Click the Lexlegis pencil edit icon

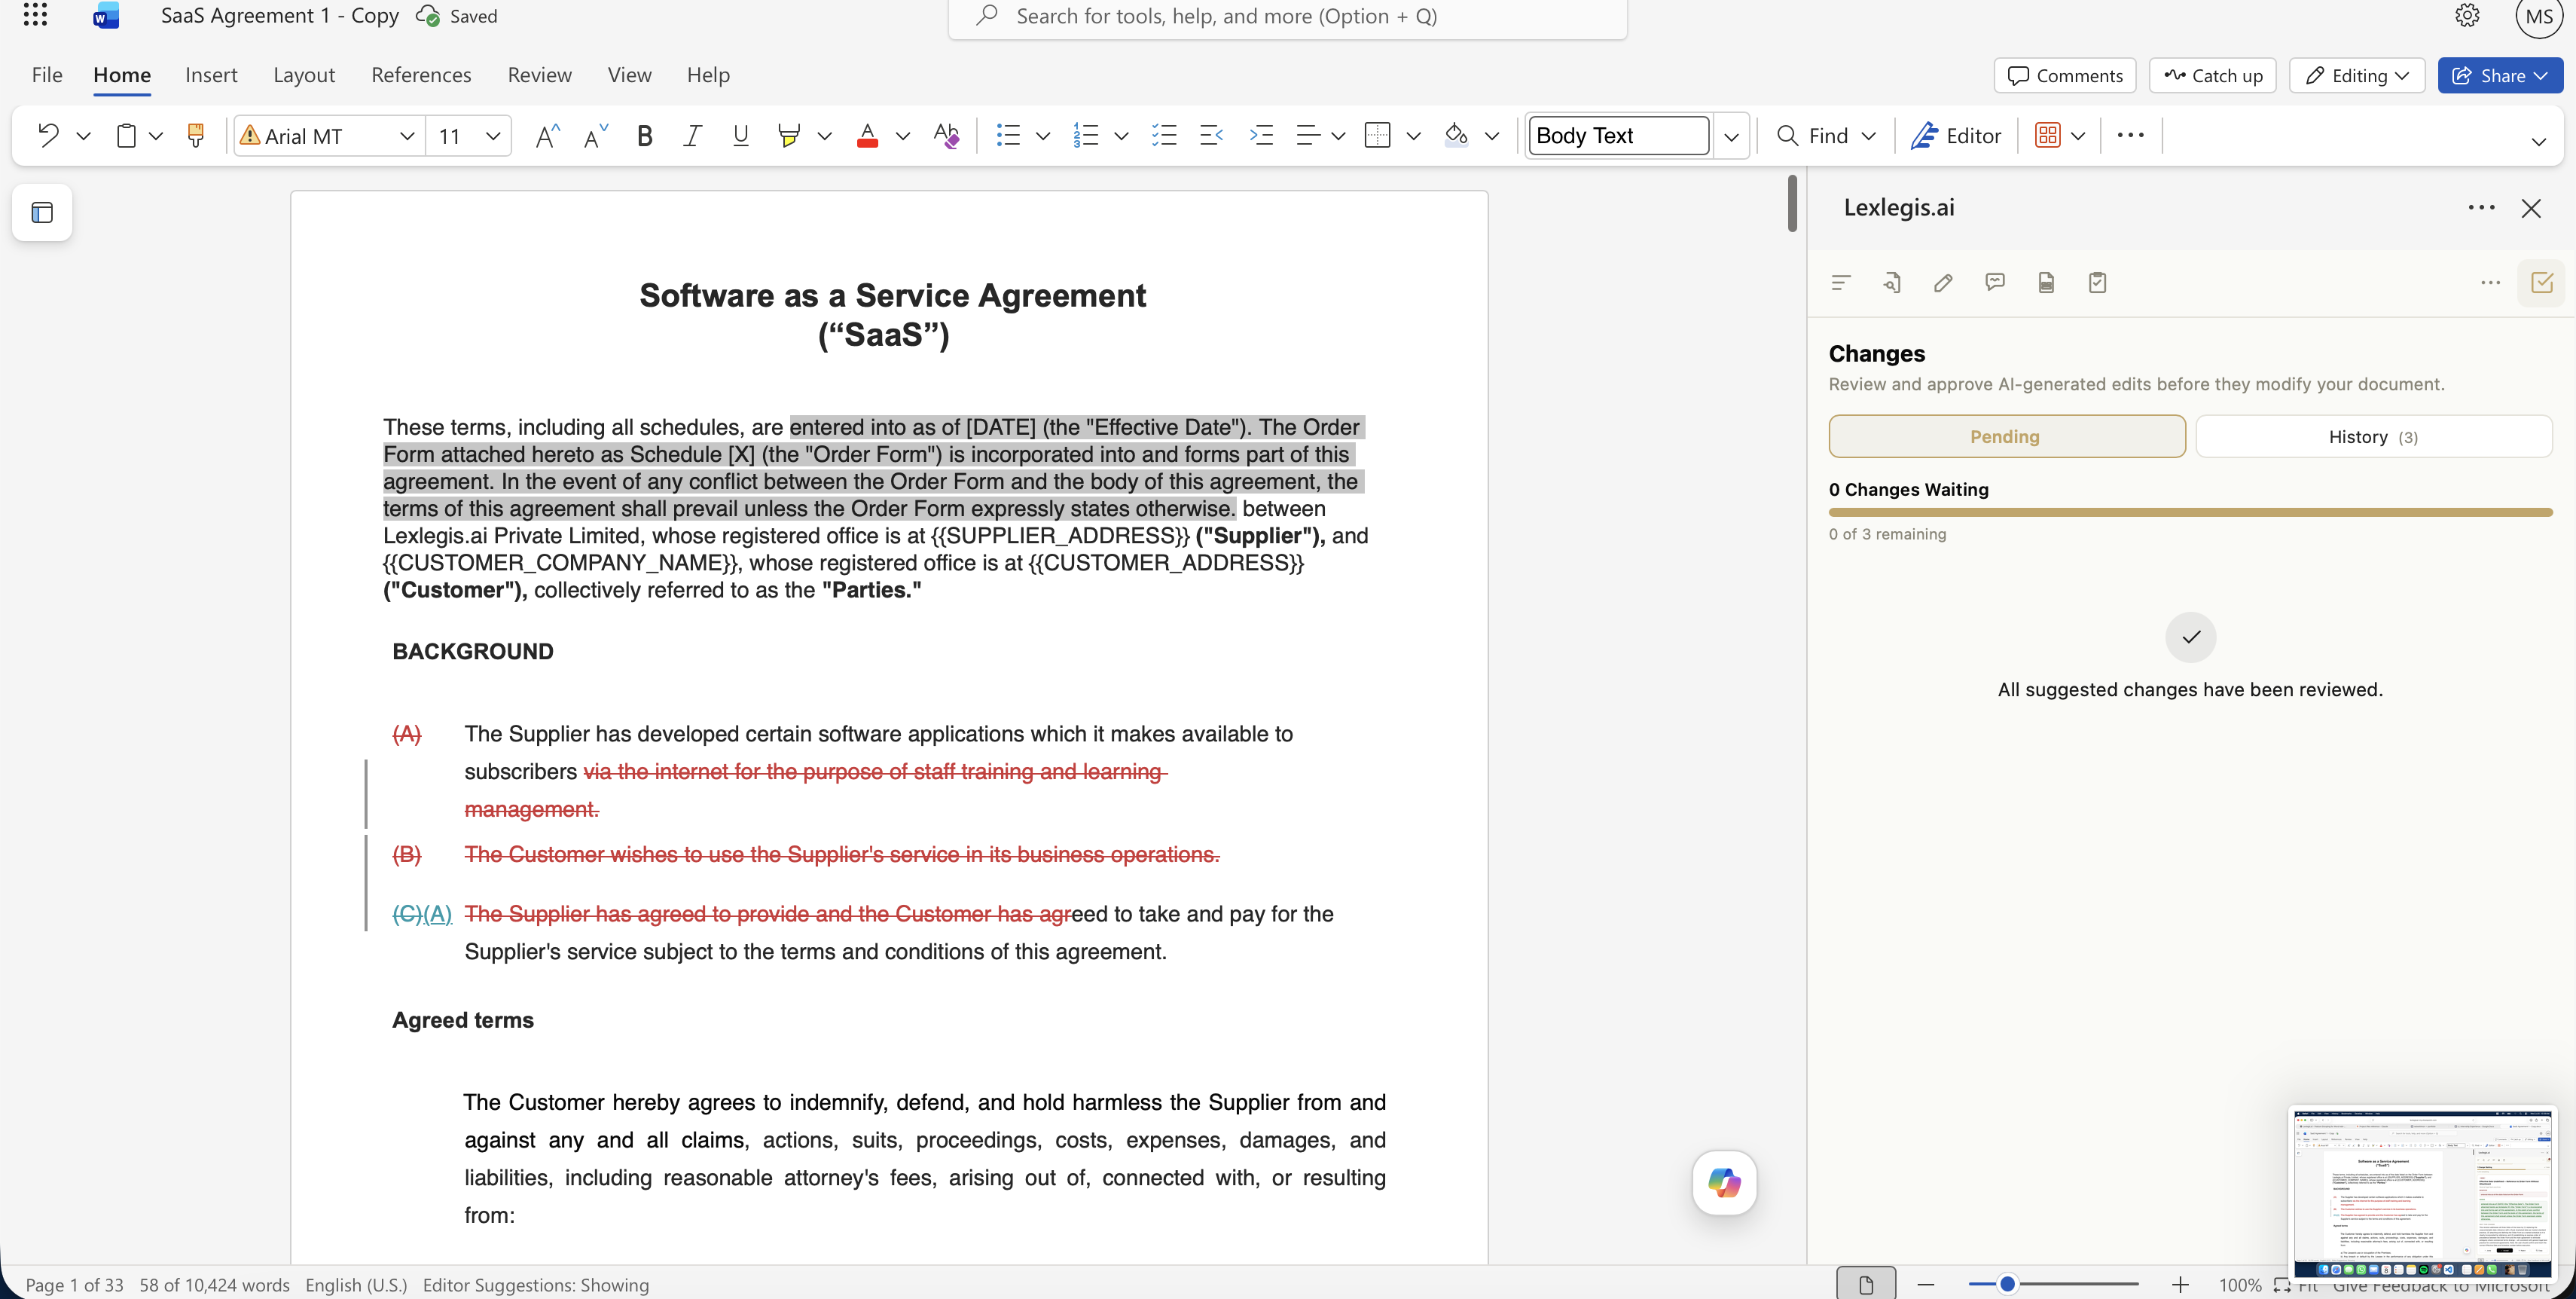[x=1943, y=283]
